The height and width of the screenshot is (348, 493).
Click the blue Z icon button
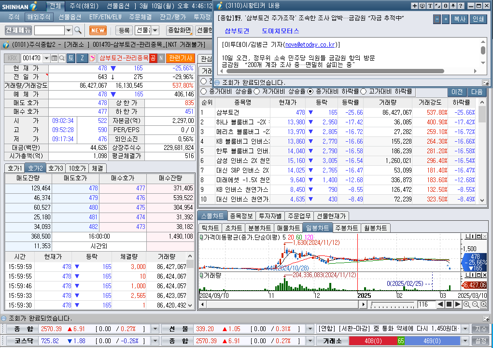pyautogui.click(x=83, y=58)
